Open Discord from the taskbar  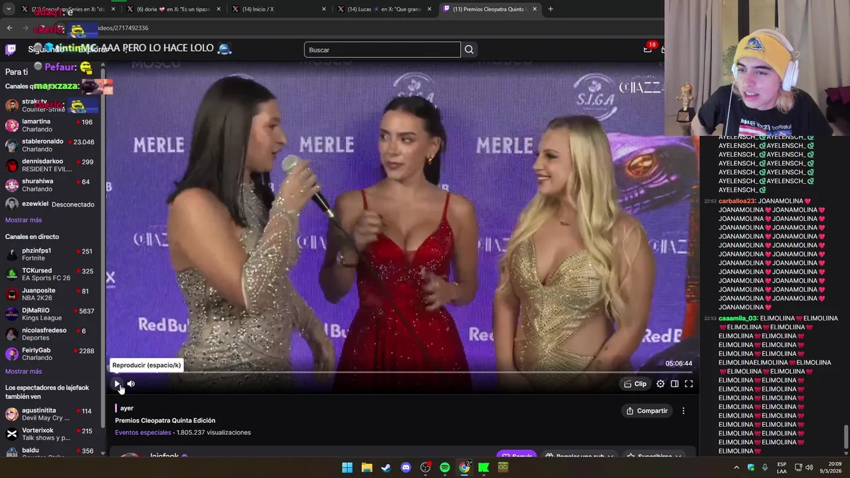pos(406,467)
